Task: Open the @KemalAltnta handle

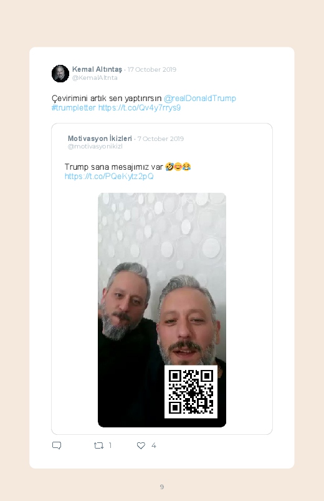Action: click(95, 78)
